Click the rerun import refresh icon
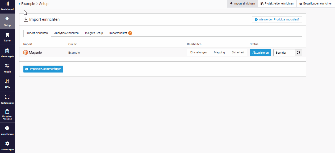The width and height of the screenshot is (335, 153). (298, 53)
